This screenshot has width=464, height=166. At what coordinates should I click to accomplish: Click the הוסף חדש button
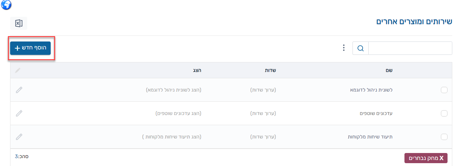[x=30, y=48]
